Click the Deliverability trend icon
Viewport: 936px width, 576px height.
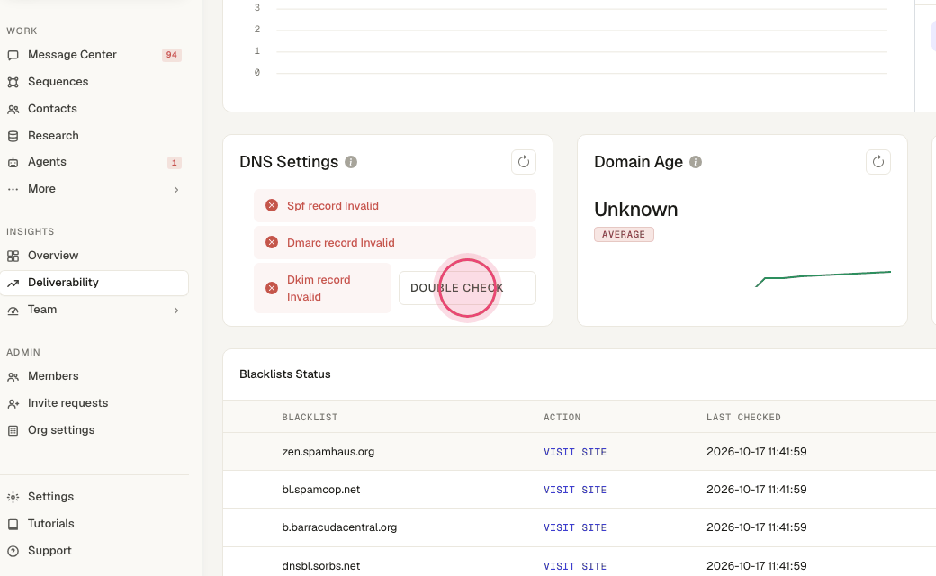click(13, 283)
